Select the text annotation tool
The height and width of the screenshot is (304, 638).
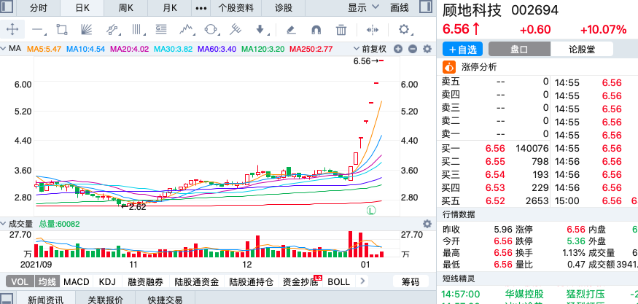point(161,29)
